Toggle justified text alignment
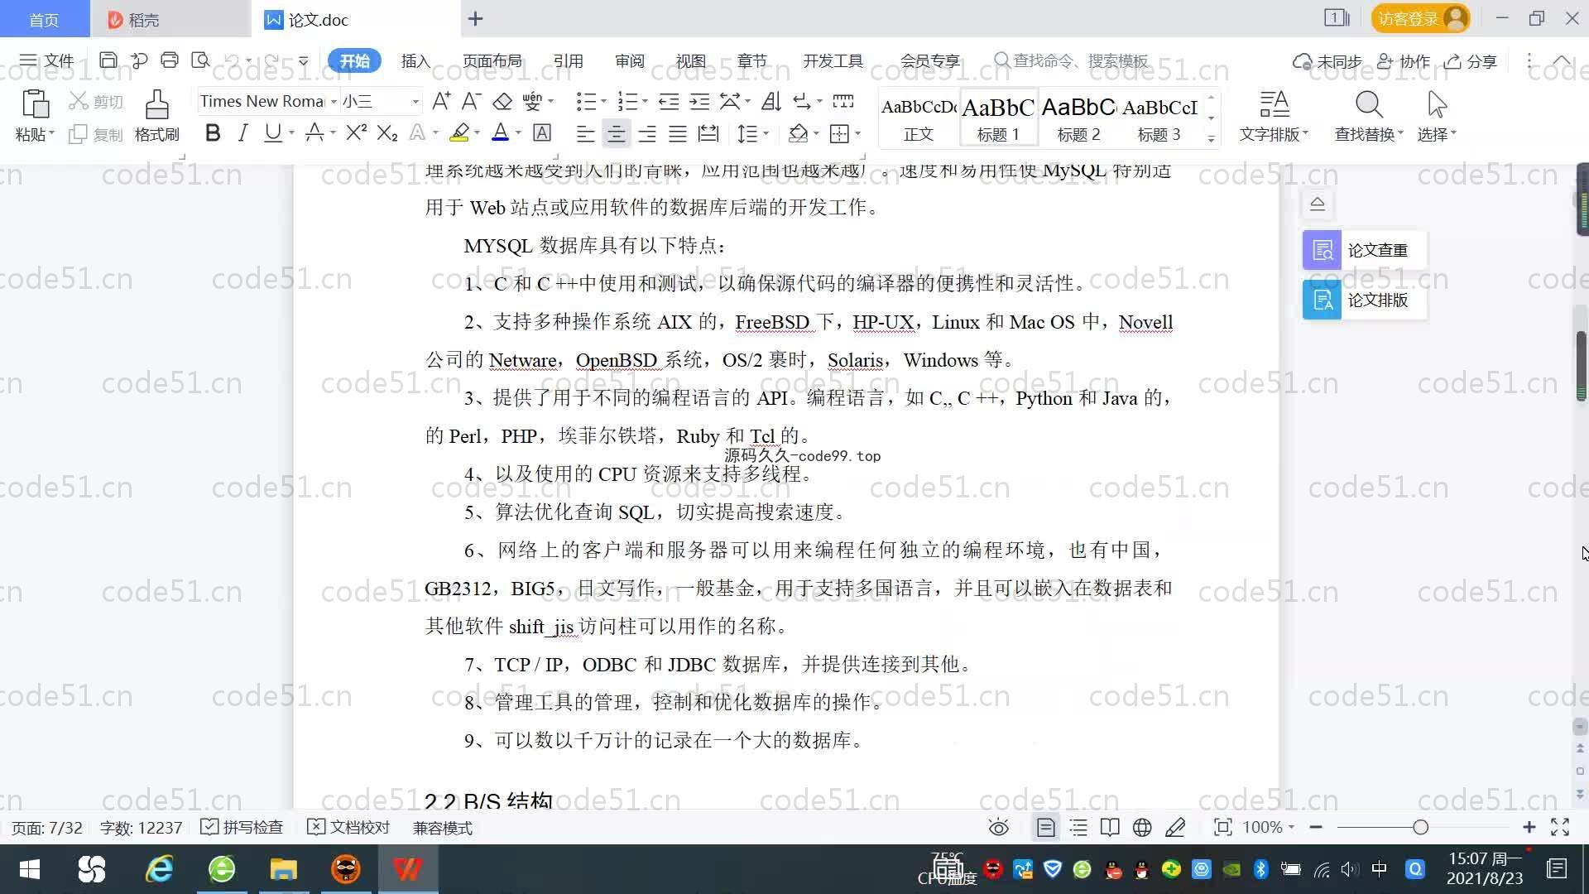Screen dimensions: 1589x894 click(678, 133)
